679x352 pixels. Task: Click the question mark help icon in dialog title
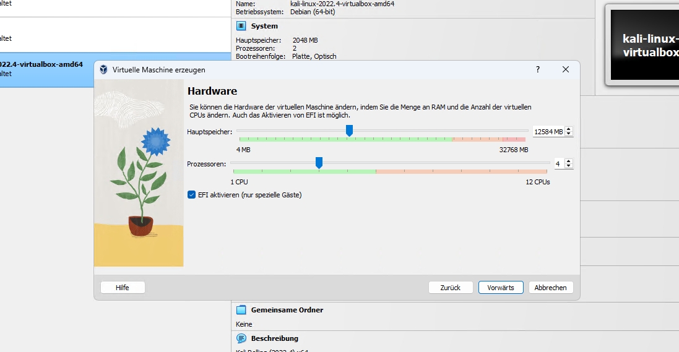538,69
